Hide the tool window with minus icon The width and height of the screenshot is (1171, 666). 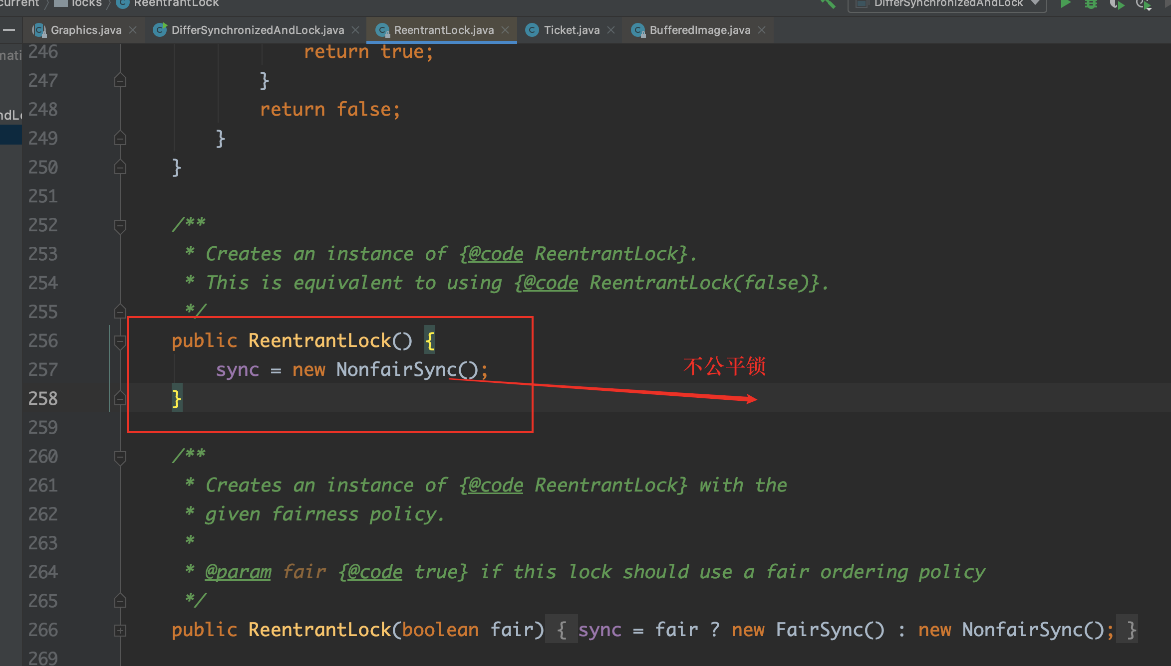(x=9, y=30)
